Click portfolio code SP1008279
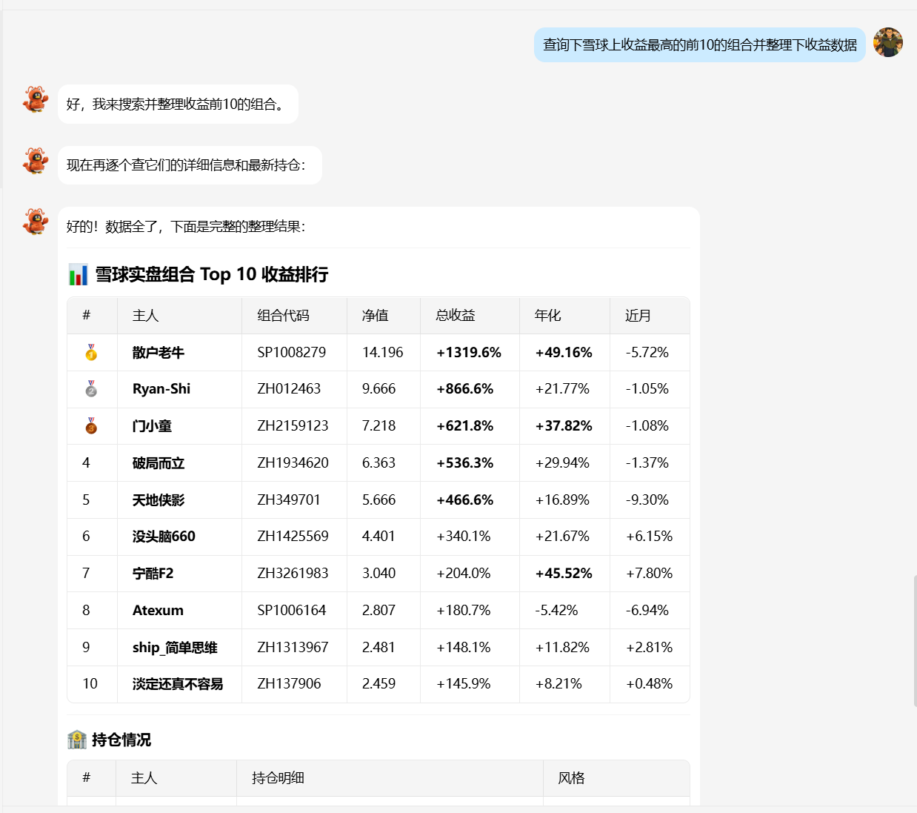Viewport: 917px width, 813px height. 292,353
